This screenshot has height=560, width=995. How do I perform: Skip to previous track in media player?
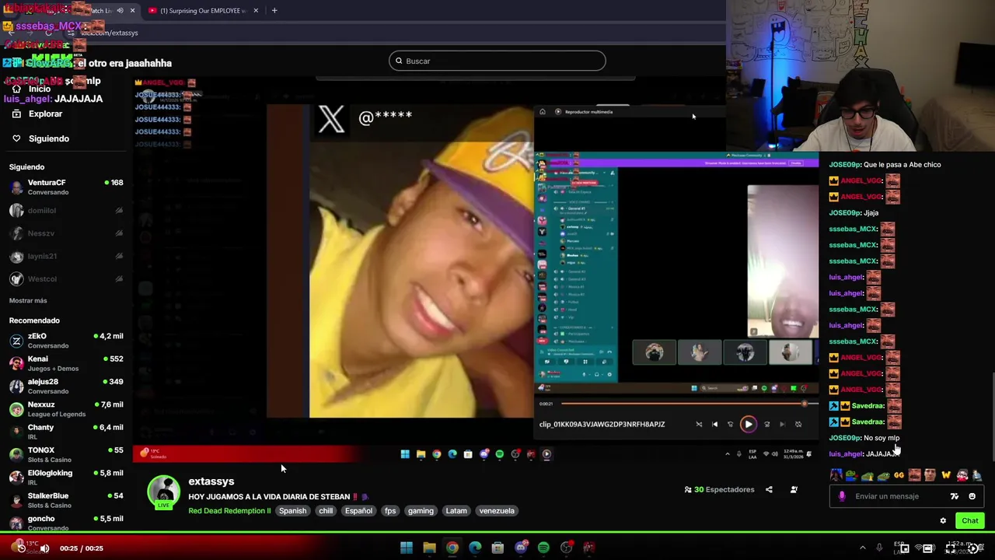pos(715,424)
